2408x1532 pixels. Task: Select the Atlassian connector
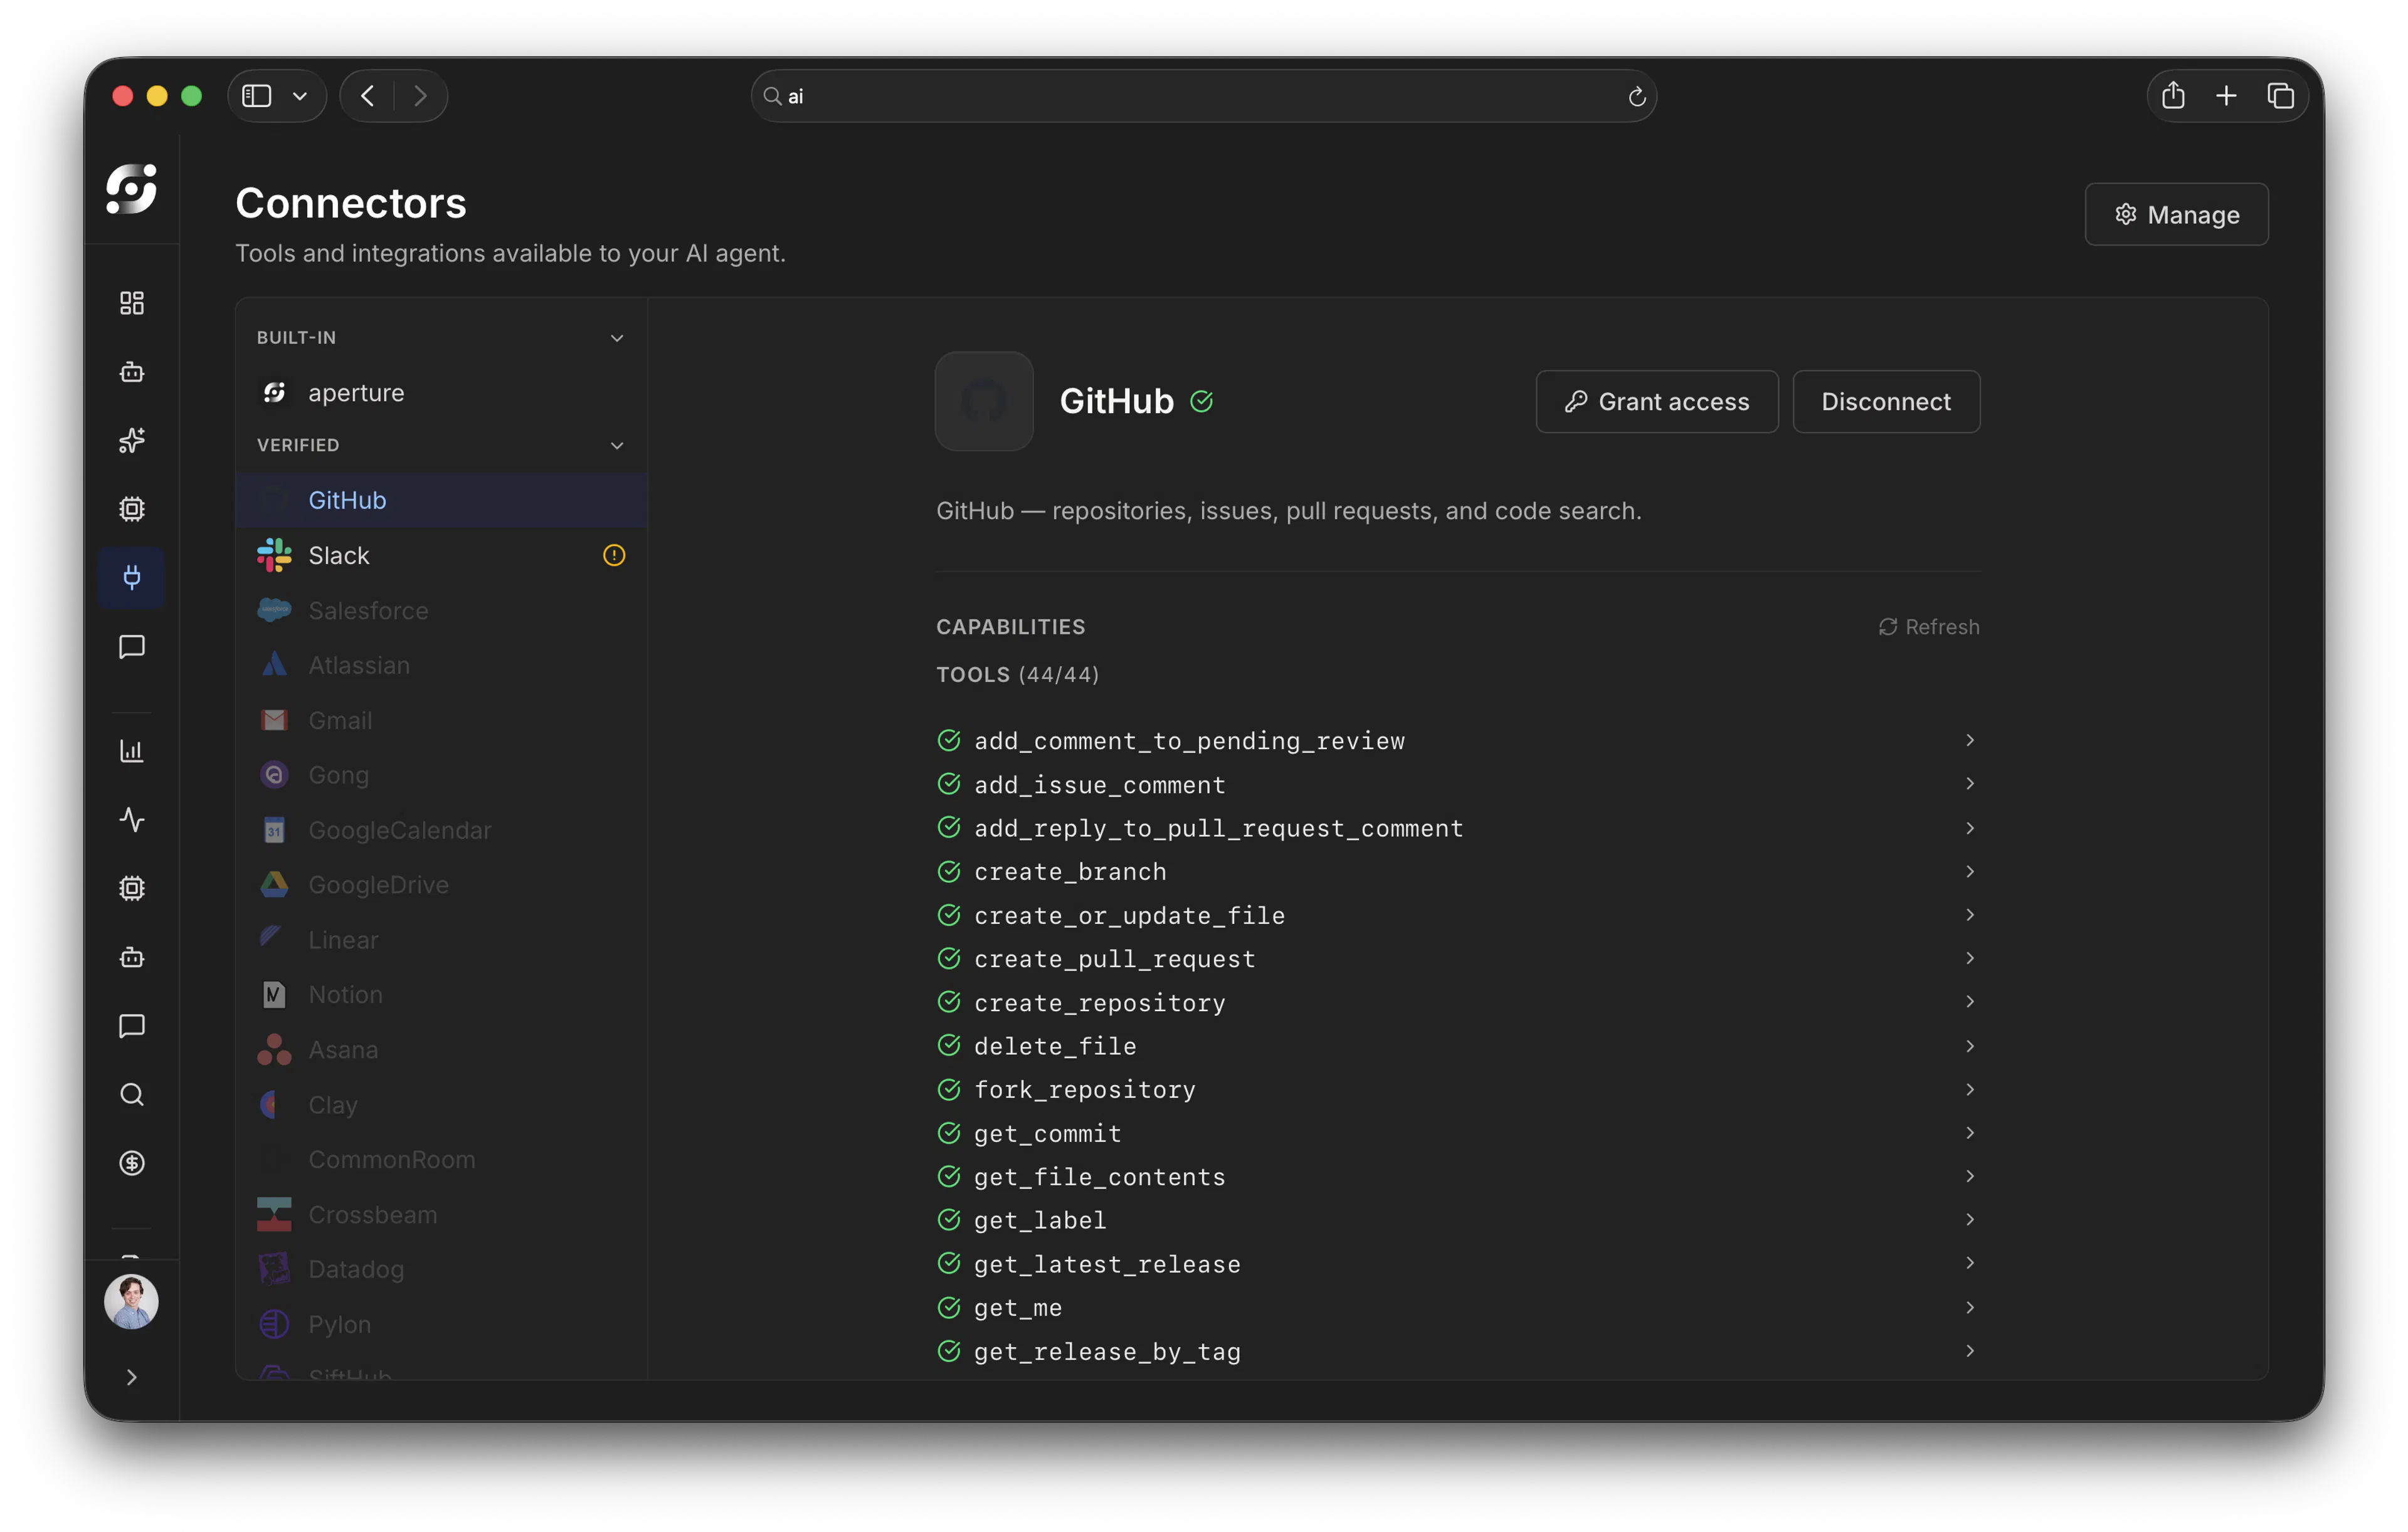(441, 666)
